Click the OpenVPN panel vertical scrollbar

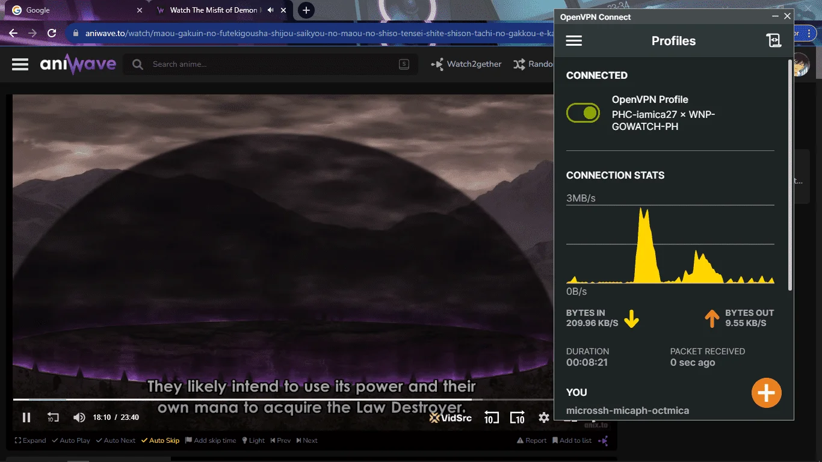pyautogui.click(x=790, y=174)
